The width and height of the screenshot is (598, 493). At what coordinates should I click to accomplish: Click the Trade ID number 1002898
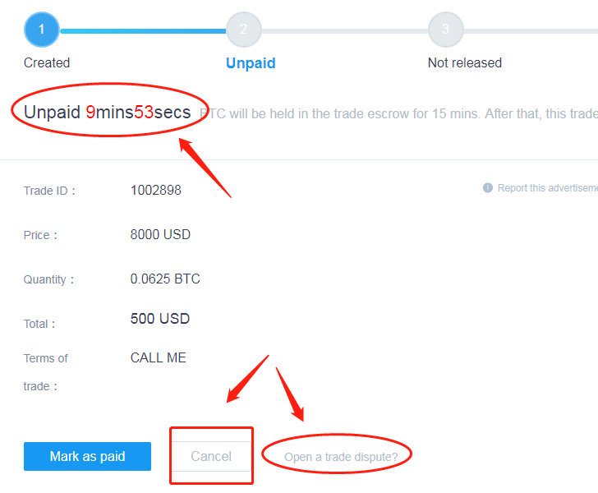[156, 191]
